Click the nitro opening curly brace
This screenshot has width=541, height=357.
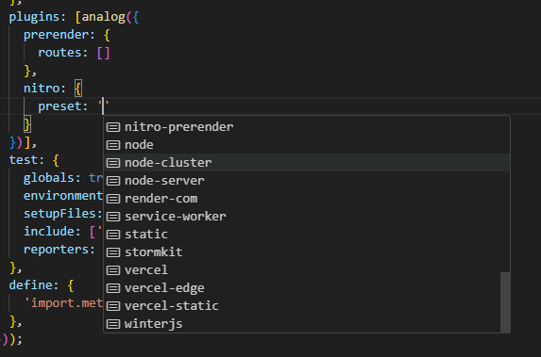point(78,89)
